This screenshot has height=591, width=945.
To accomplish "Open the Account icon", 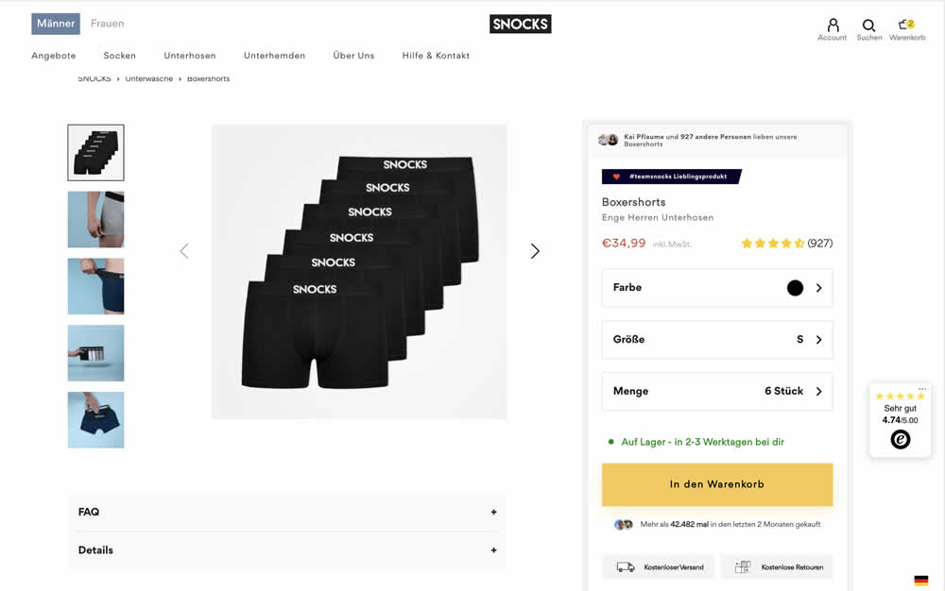I will click(x=832, y=26).
